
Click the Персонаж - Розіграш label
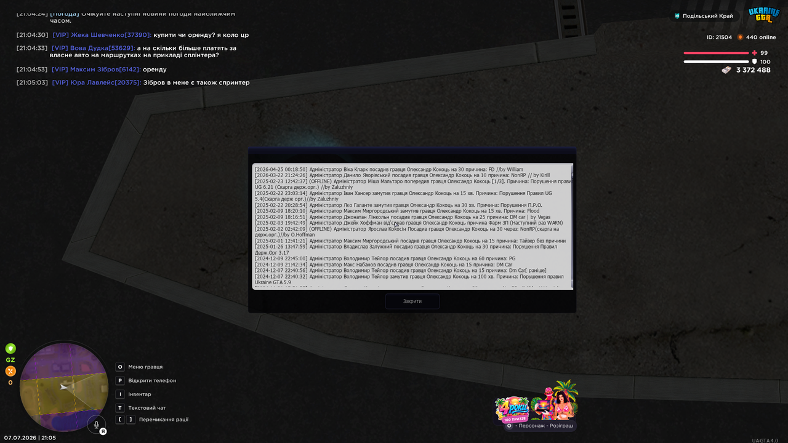544,426
